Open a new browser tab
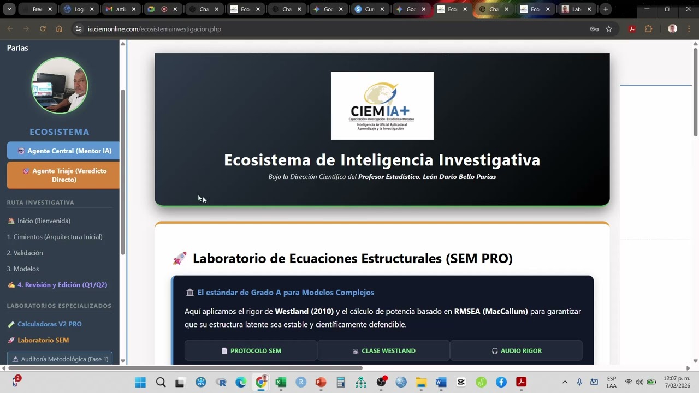Viewport: 699px width, 393px height. point(606,9)
